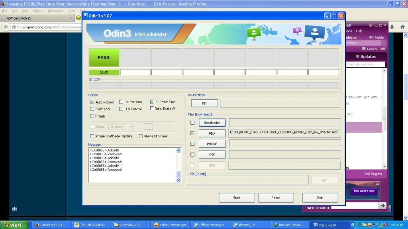
Task: Click the PIT button
Action: pyautogui.click(x=204, y=103)
